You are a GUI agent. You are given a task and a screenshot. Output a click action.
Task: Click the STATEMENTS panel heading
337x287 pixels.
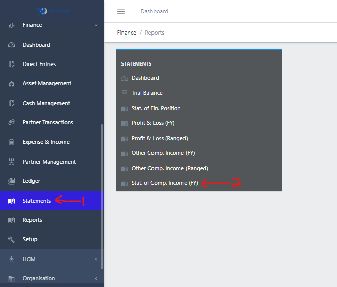click(x=136, y=64)
